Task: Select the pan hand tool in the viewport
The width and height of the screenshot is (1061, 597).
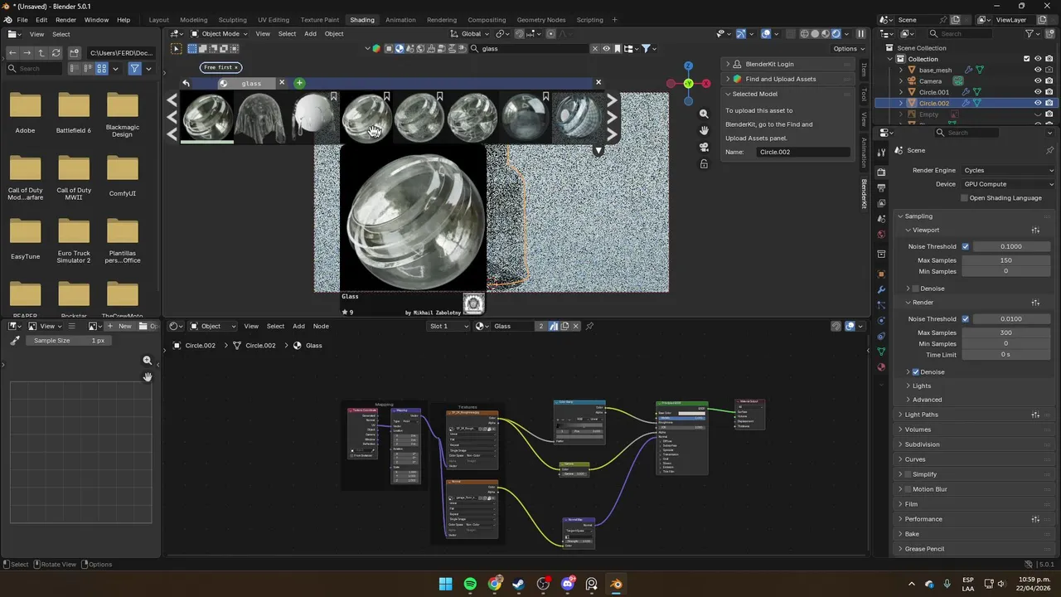Action: (704, 130)
